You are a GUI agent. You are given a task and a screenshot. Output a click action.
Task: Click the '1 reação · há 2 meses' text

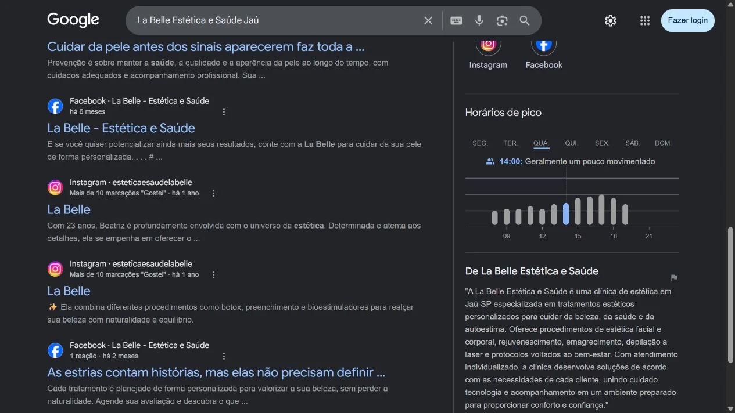tap(104, 356)
